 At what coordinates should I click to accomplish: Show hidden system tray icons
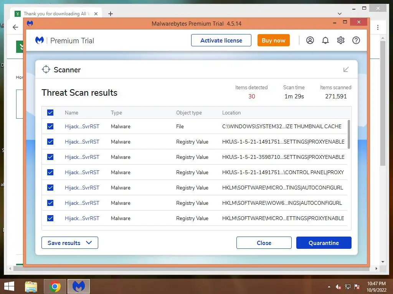point(329,287)
